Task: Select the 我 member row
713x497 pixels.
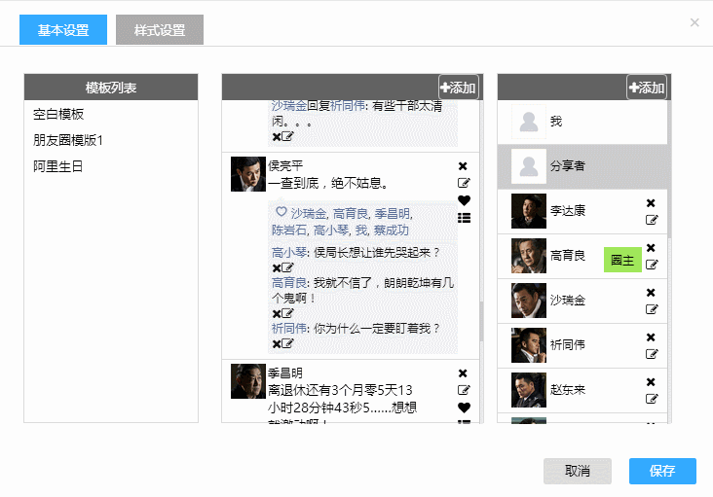Action: 582,122
